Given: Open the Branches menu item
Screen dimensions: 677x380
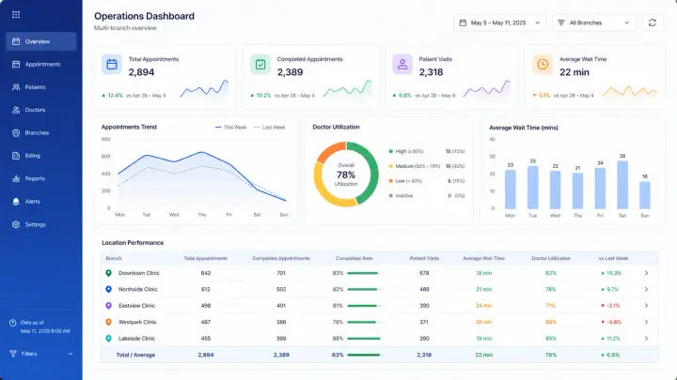Looking at the screenshot, I should (x=41, y=132).
